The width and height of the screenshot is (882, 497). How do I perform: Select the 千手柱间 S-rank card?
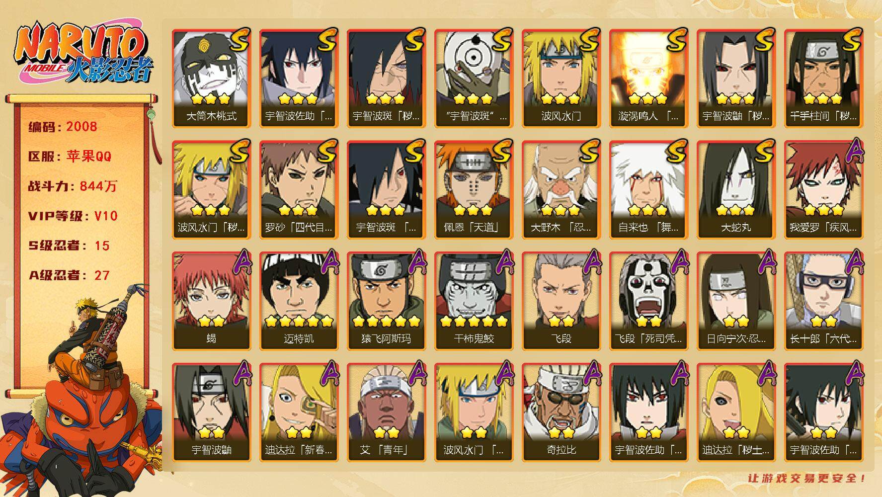823,79
